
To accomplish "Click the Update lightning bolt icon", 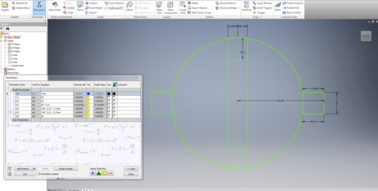I will click(x=5, y=5).
